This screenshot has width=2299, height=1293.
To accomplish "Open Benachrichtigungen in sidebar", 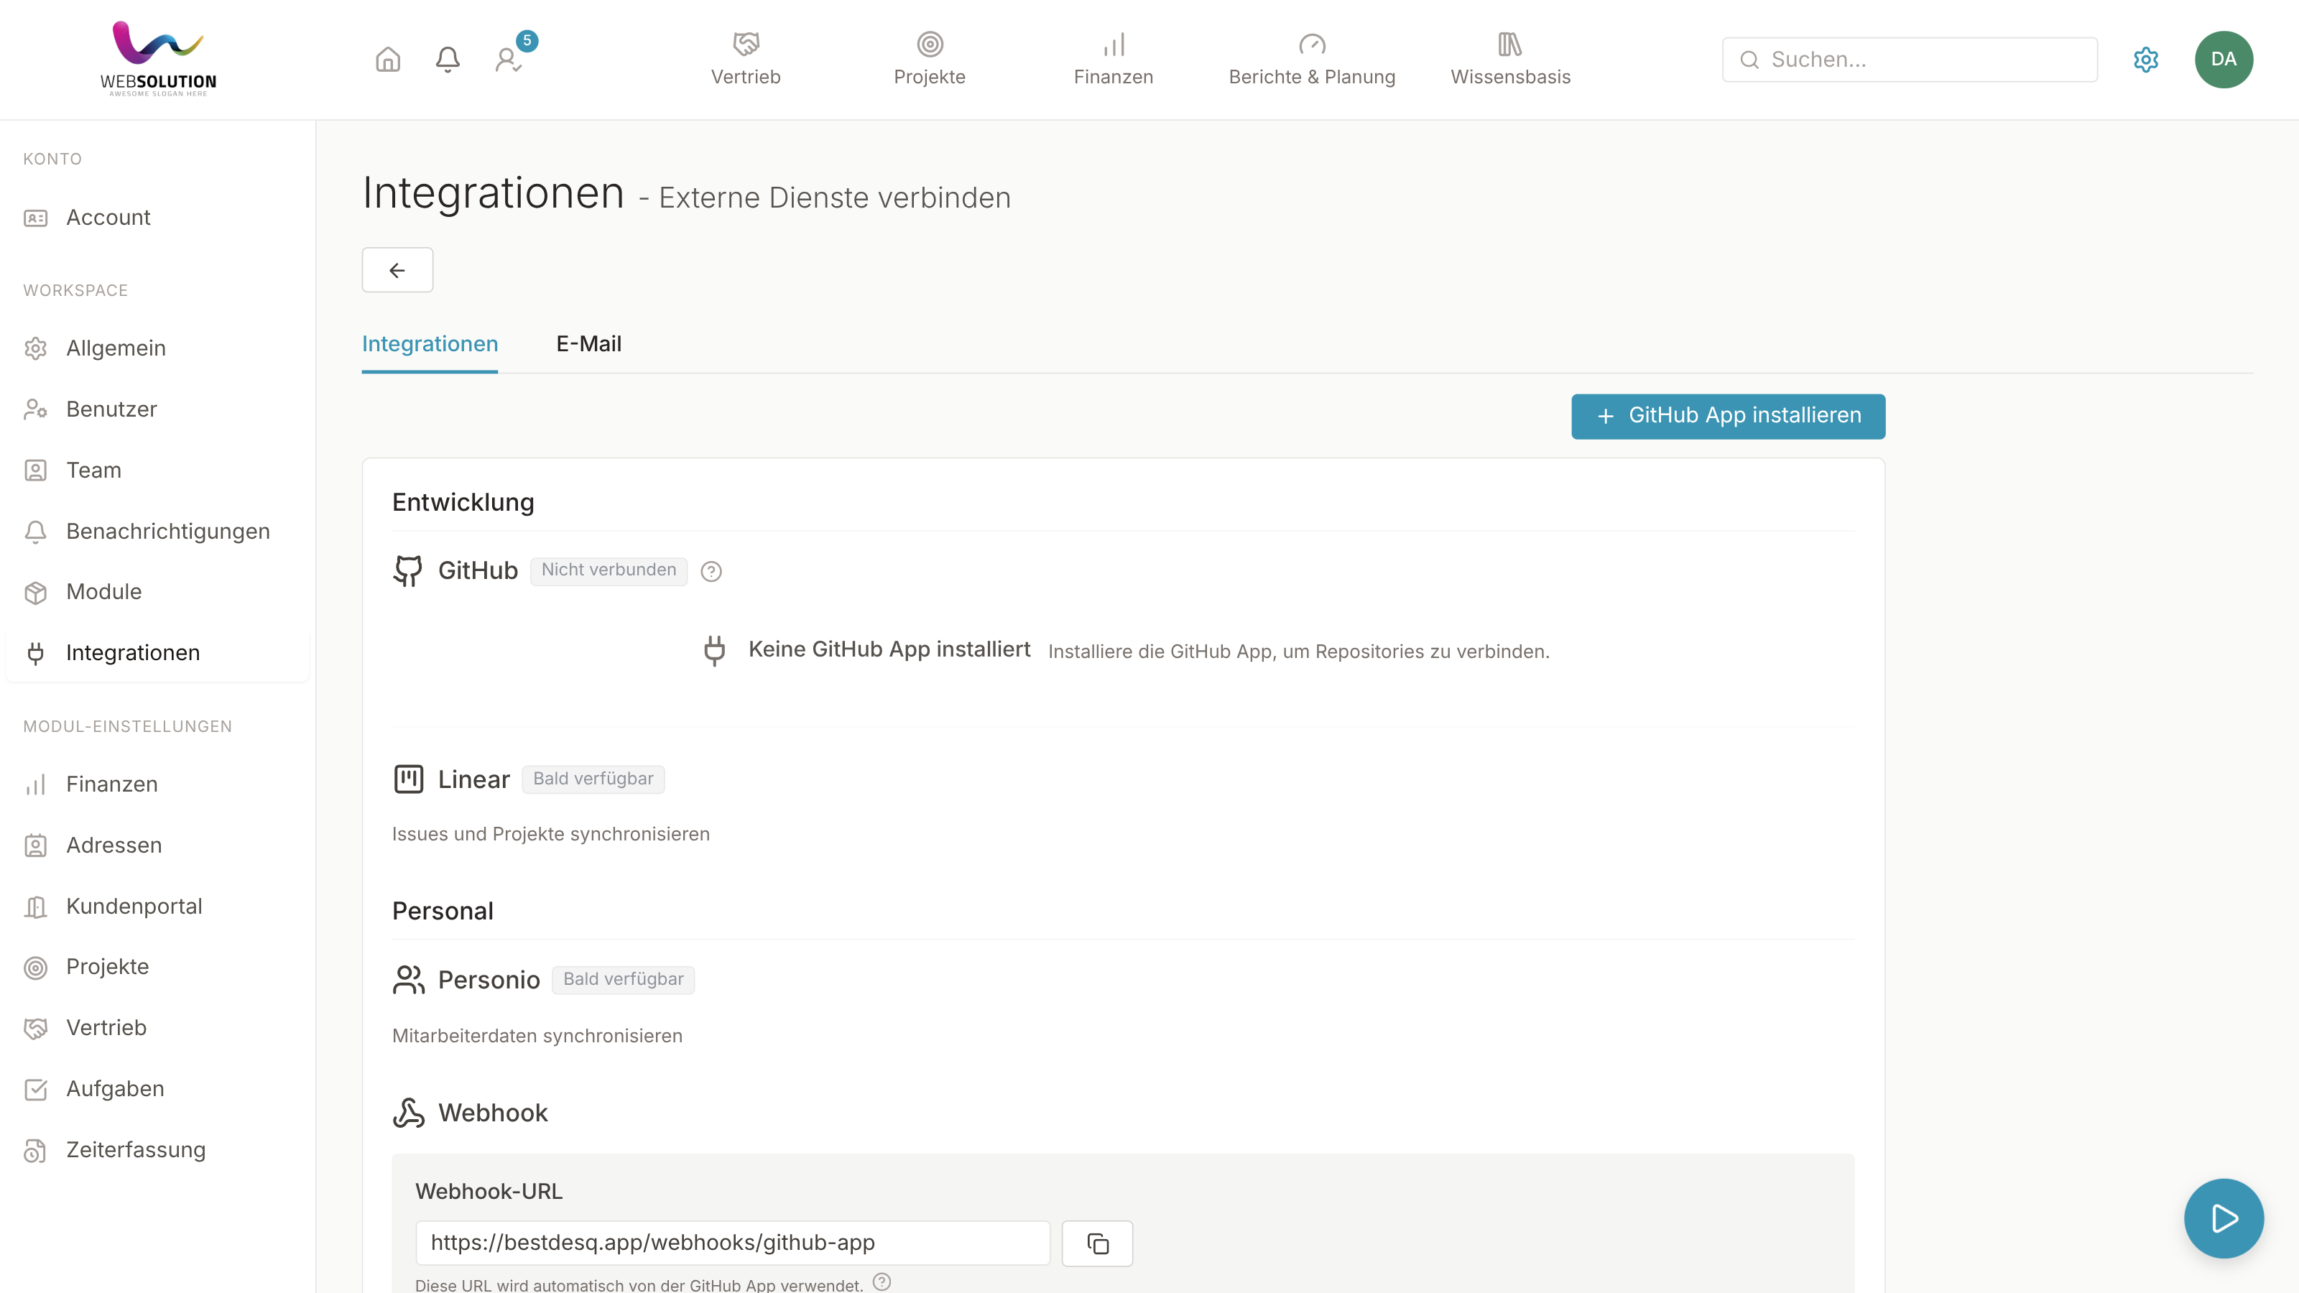I will pos(157,532).
